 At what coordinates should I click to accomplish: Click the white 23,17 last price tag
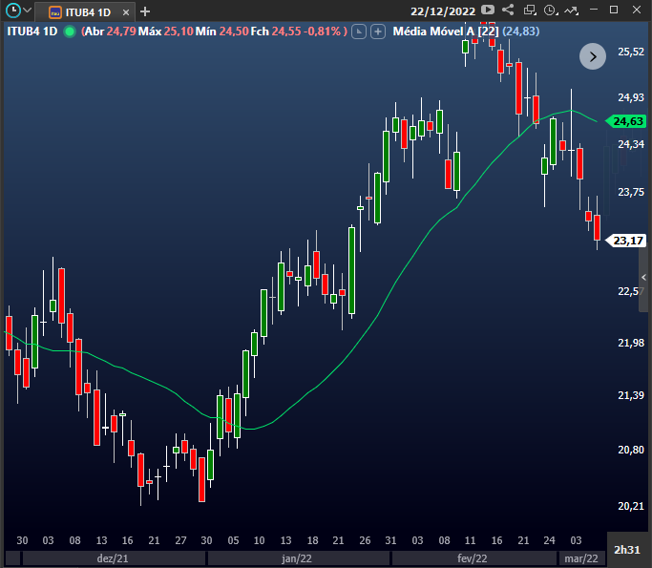click(626, 241)
